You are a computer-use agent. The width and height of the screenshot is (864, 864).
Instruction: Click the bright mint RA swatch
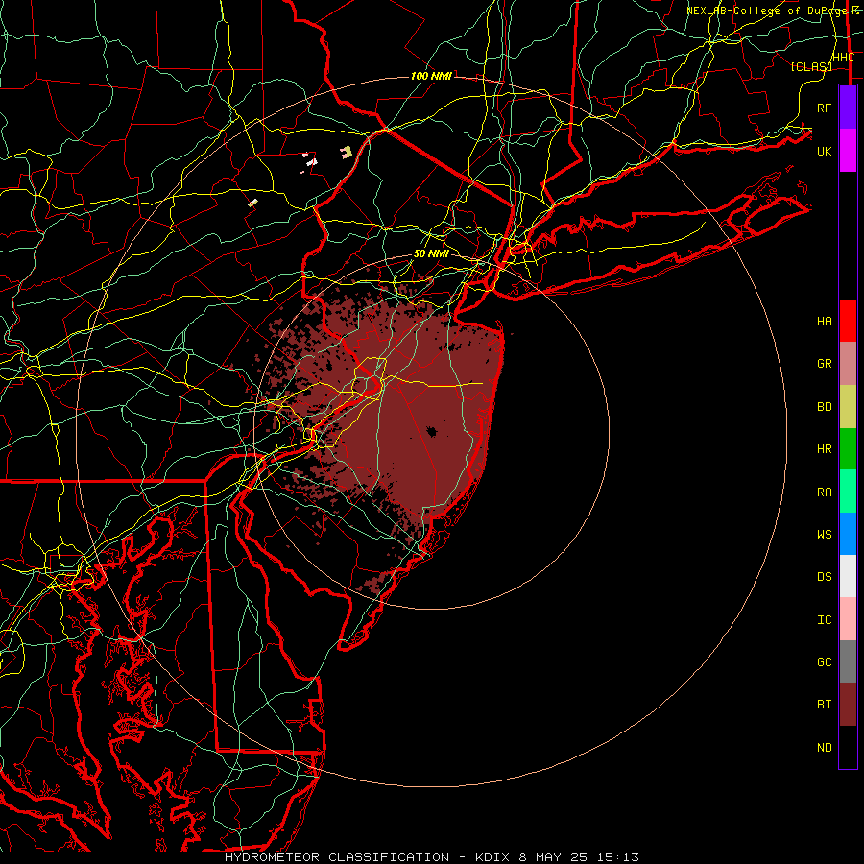[x=848, y=492]
